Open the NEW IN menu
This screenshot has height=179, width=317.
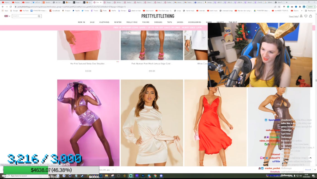(x=81, y=22)
